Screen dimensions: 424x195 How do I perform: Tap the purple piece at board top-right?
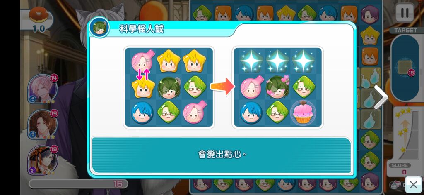coord(370,14)
